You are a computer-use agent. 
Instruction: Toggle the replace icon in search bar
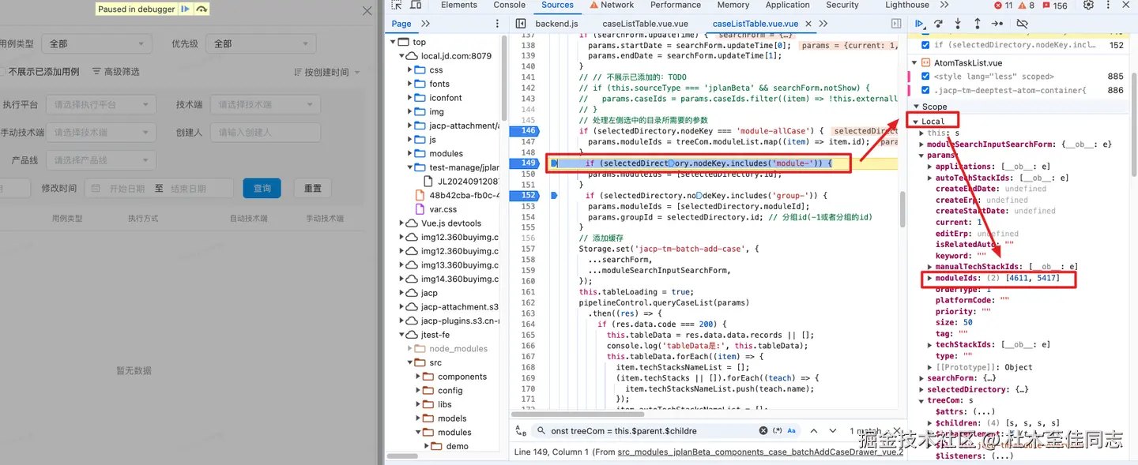521,431
